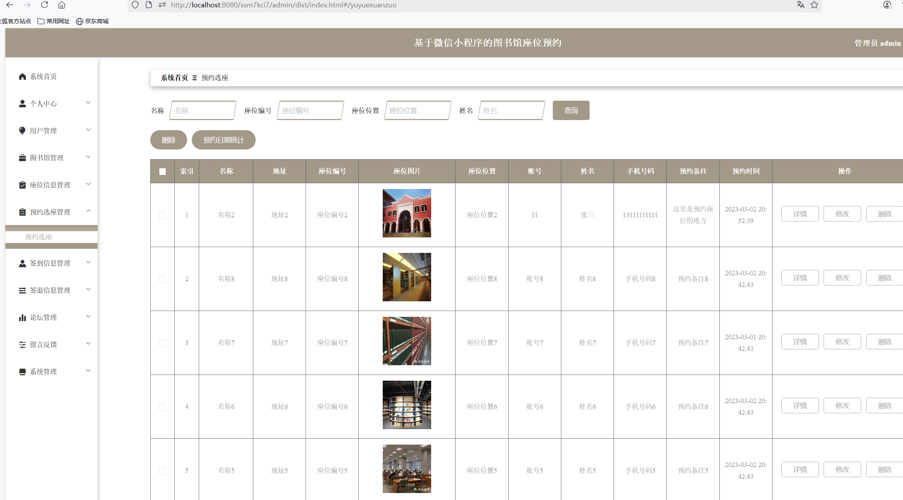Collapse the 预约选座管理 chevron
Screen dimensions: 903x500
[88, 211]
